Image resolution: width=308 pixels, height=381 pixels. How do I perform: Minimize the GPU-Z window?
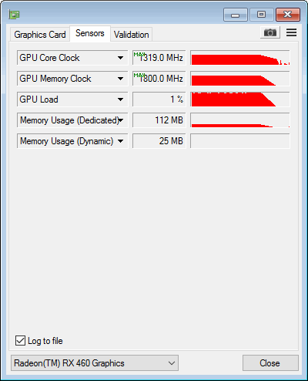[236, 15]
